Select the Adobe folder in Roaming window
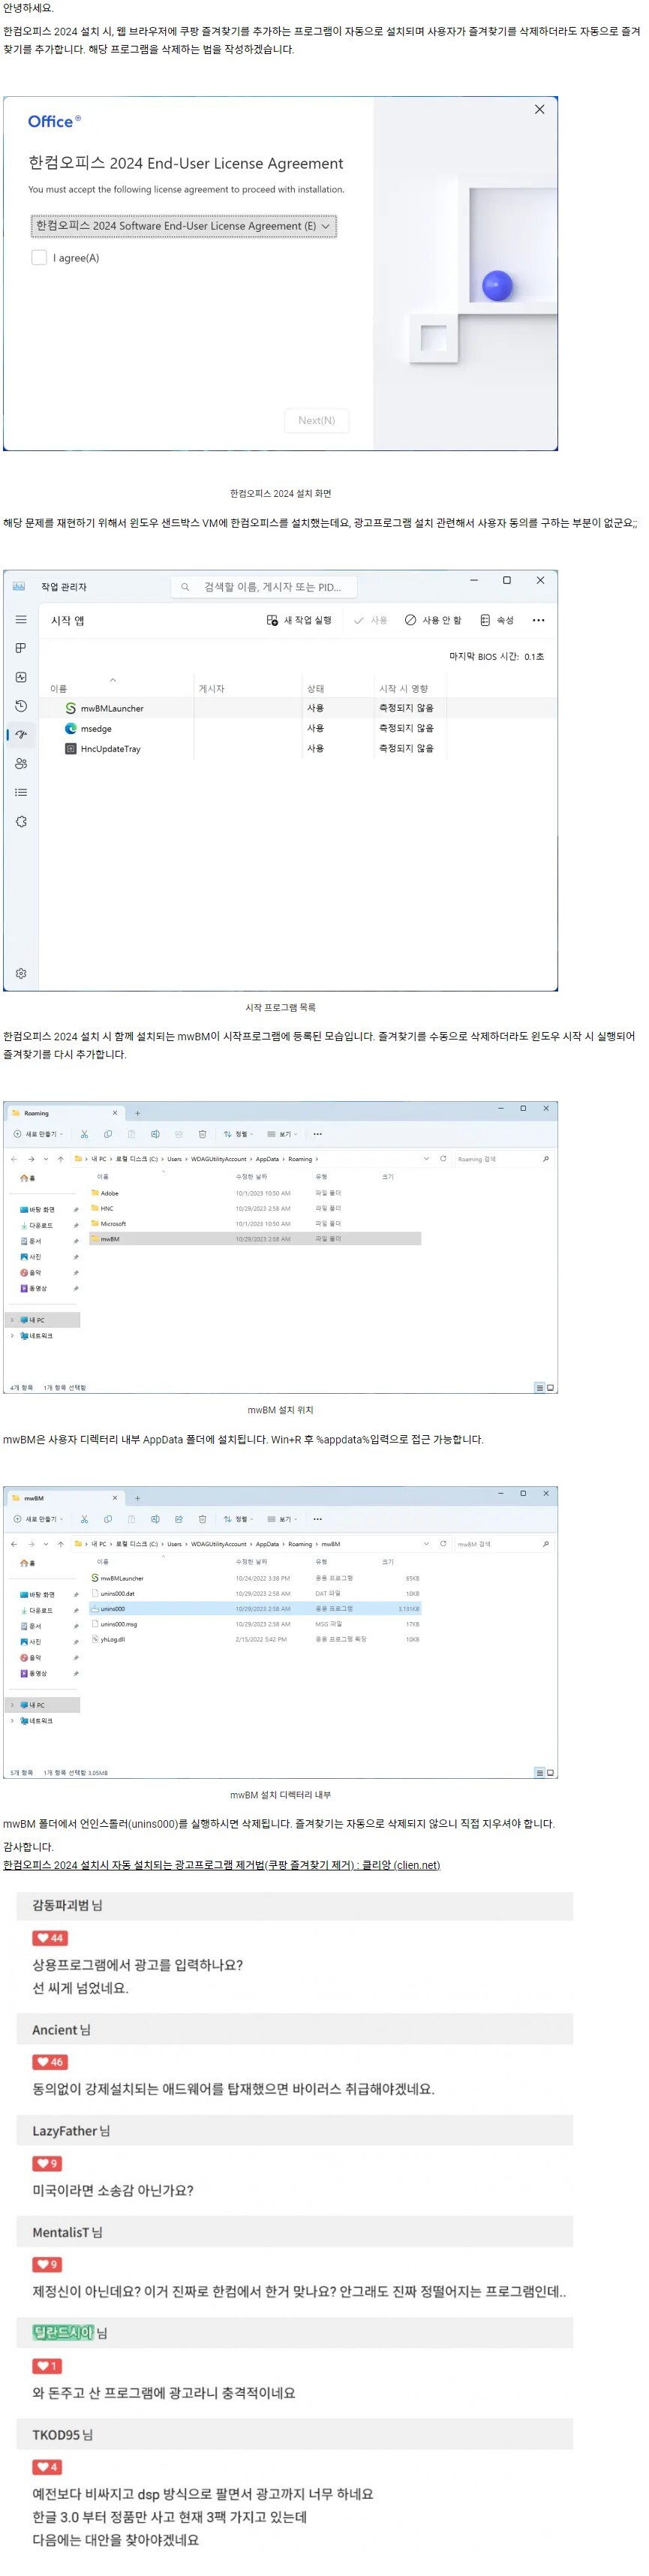649x2576 pixels. tap(255, 1193)
